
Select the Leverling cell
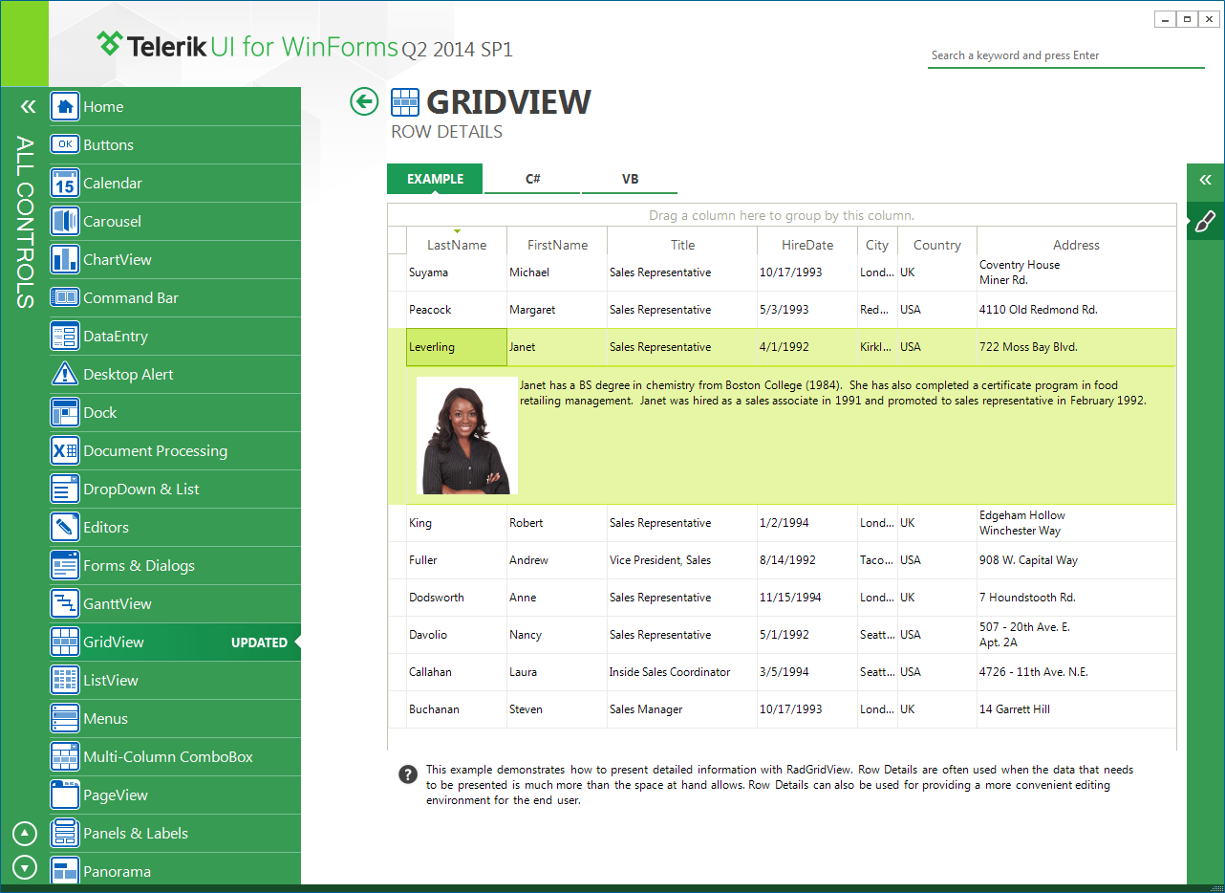click(457, 347)
